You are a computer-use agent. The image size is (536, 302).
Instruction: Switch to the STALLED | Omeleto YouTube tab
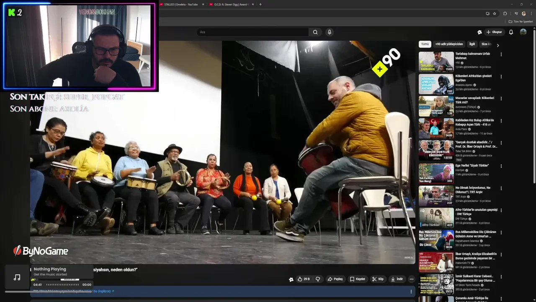[181, 4]
